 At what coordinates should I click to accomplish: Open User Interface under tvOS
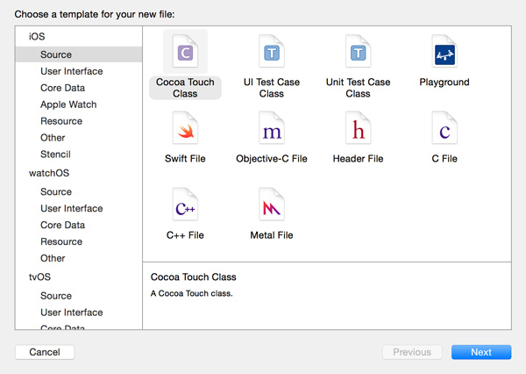[79, 313]
